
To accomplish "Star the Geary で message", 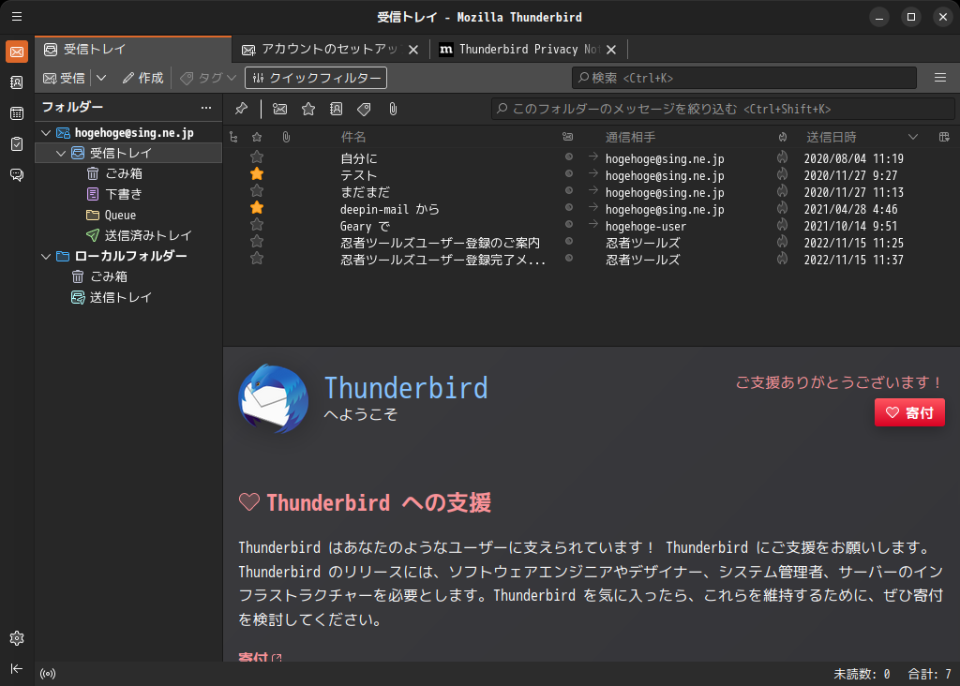I will click(257, 225).
